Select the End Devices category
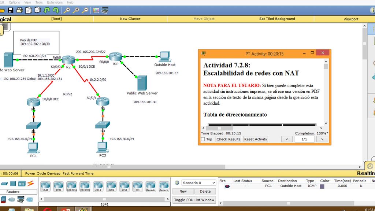Viewport: 375px width, 211px height. 3,199
